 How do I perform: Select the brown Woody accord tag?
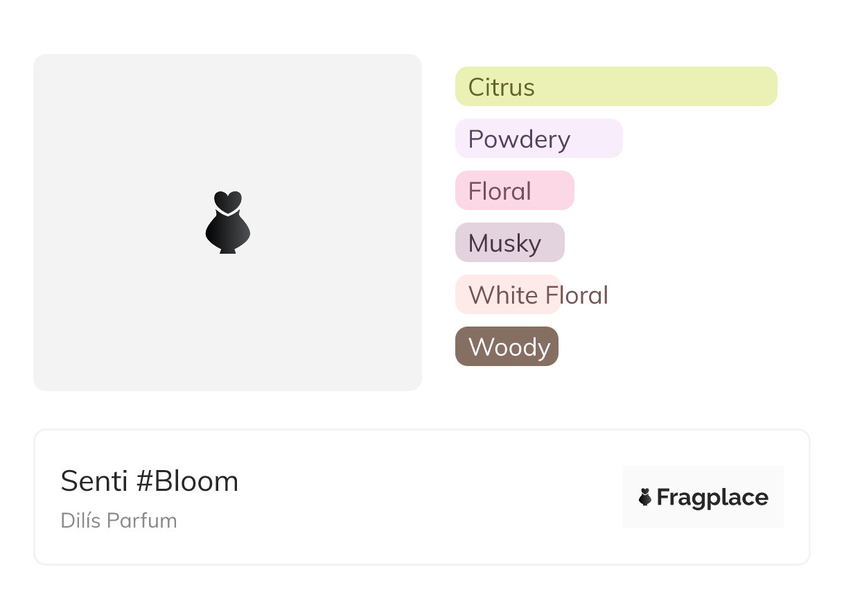[507, 346]
